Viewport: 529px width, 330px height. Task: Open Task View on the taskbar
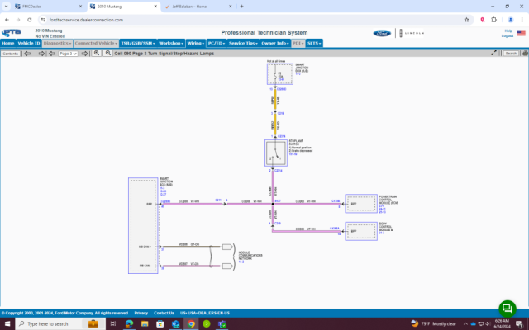[x=113, y=323]
